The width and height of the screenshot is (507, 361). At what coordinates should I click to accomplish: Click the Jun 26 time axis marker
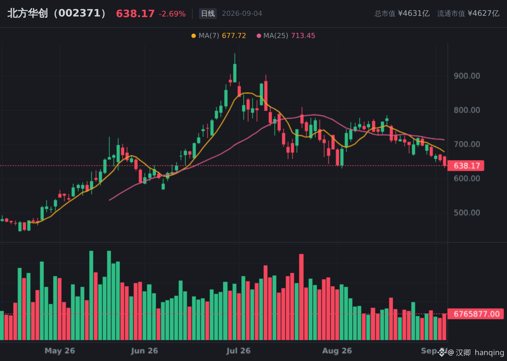pos(144,351)
